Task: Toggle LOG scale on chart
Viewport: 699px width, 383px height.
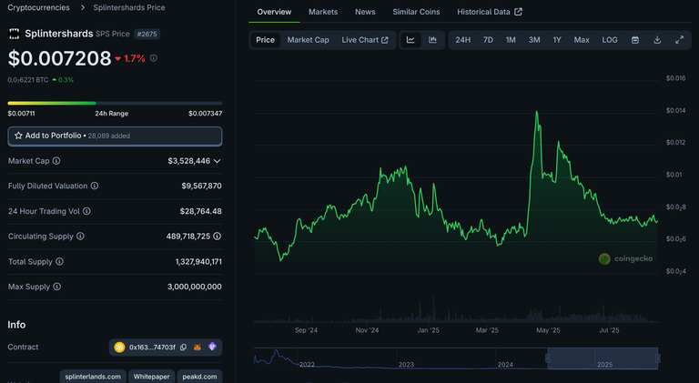Action: (x=610, y=40)
